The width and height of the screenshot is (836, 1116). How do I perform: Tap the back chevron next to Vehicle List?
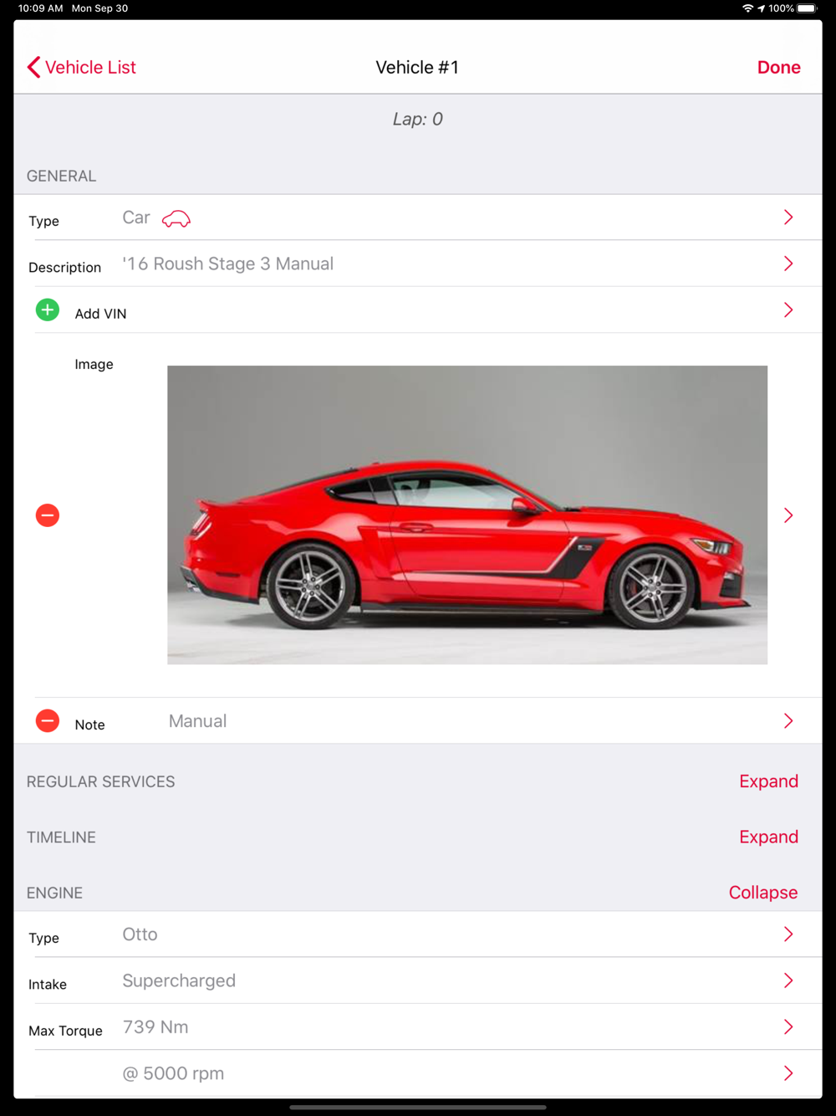[33, 67]
